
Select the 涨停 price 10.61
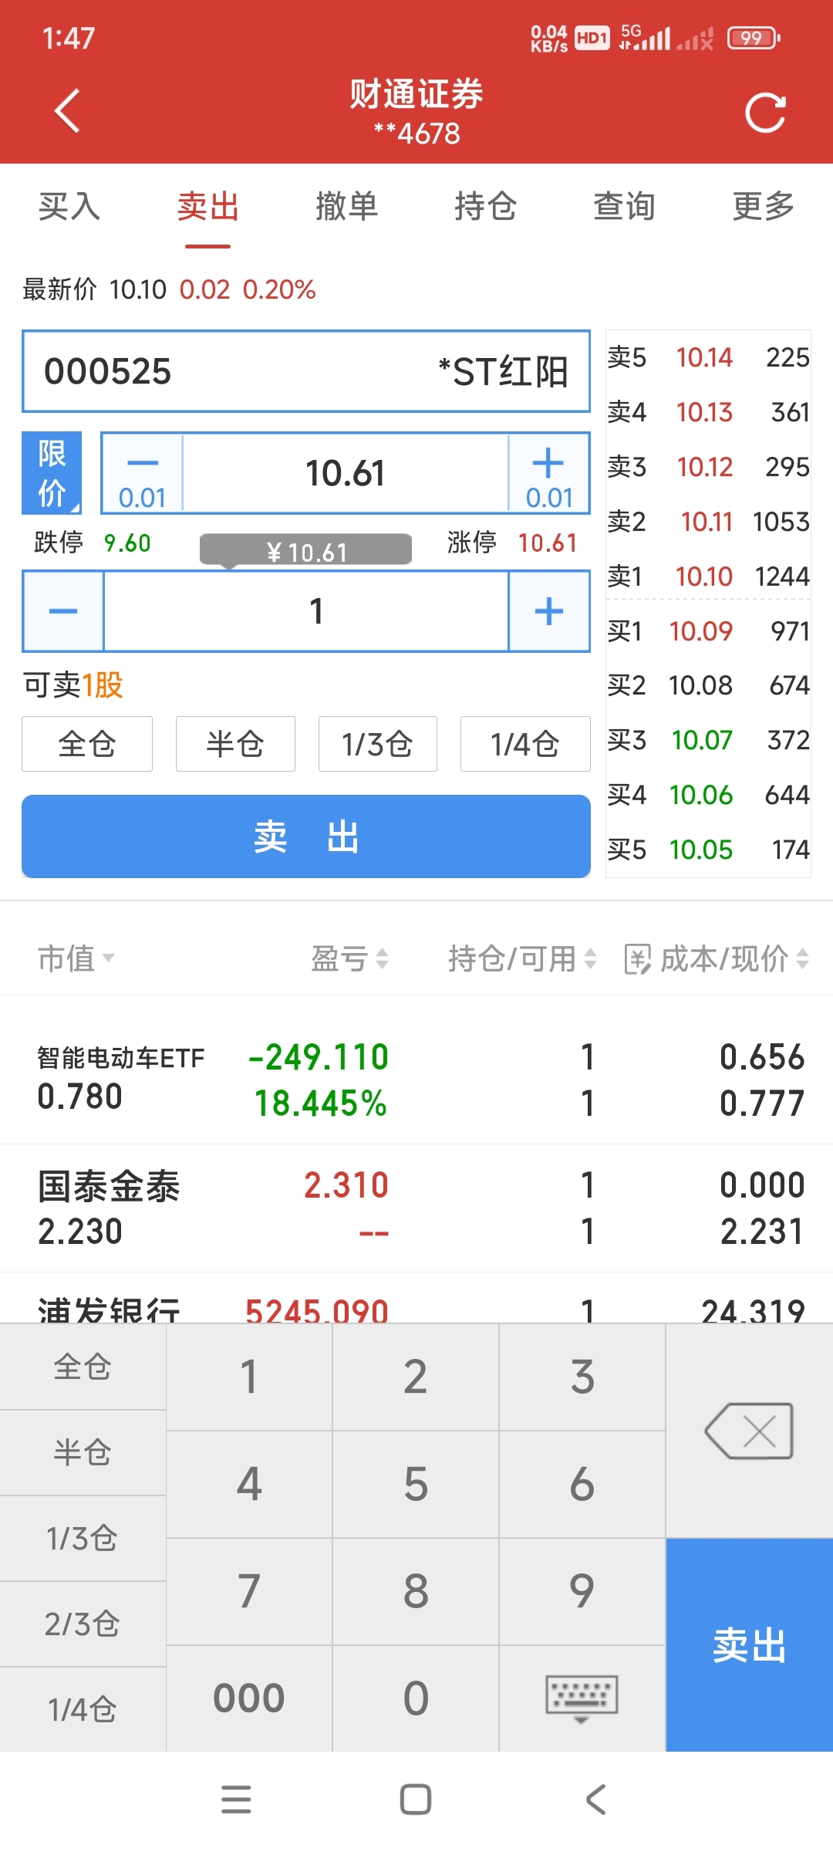click(x=548, y=542)
